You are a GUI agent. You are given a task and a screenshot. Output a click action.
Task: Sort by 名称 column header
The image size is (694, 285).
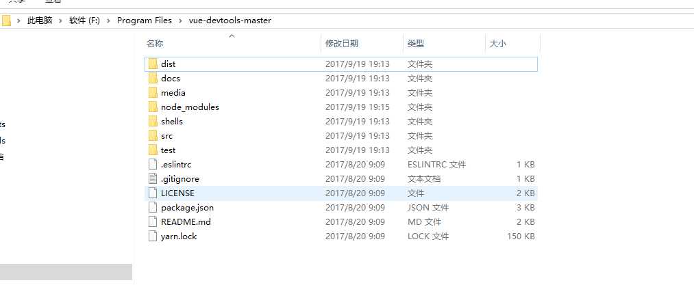154,43
